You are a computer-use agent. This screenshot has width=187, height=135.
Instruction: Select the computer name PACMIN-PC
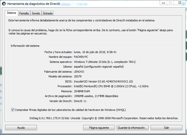pos(81,57)
